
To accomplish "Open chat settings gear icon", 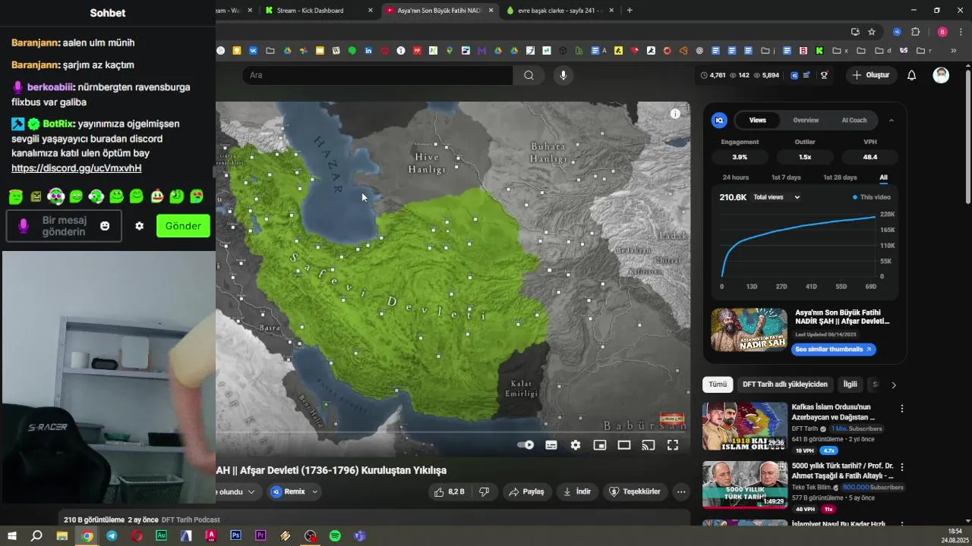I will point(139,226).
